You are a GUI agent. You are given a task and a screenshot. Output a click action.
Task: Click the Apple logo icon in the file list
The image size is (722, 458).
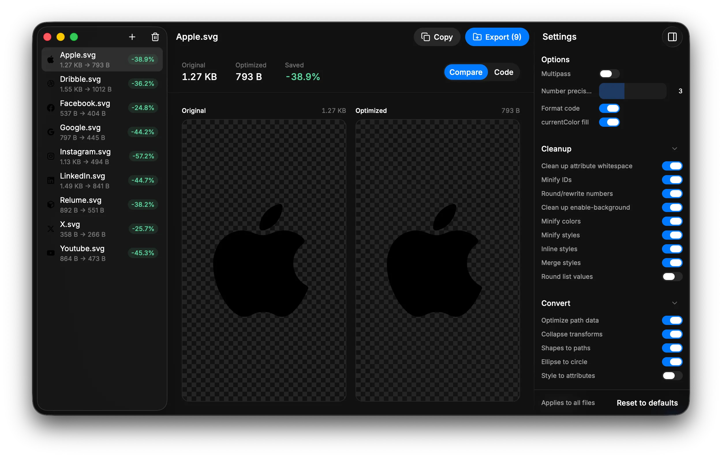tap(51, 60)
